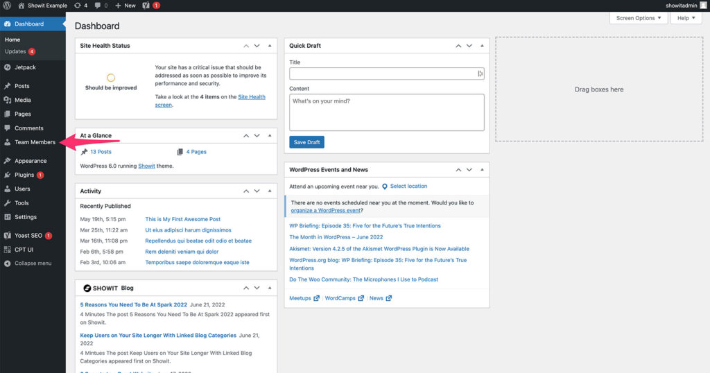Click the Quick Draft Title field

[383, 73]
